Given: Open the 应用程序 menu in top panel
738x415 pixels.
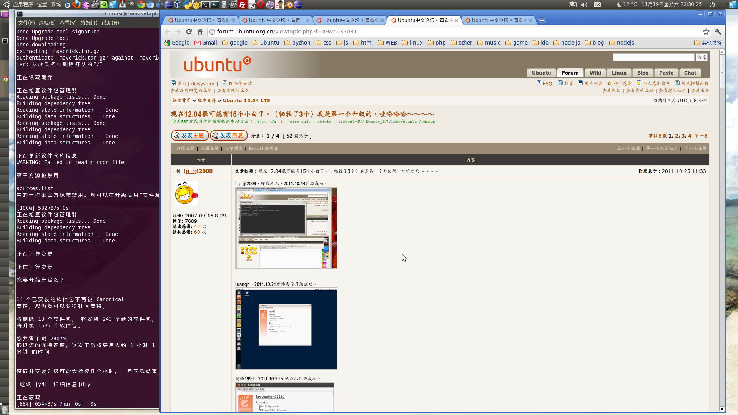Looking at the screenshot, I should click(x=23, y=5).
